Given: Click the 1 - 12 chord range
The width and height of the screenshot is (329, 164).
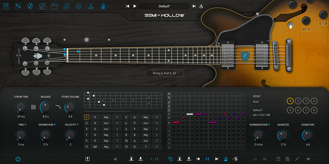Looking at the screenshot, I should (154, 159).
